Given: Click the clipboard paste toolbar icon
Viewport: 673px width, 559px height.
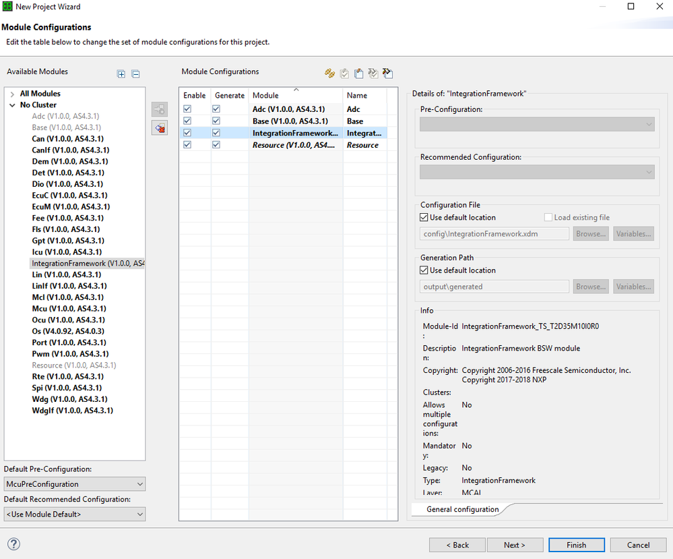Looking at the screenshot, I should tap(359, 73).
